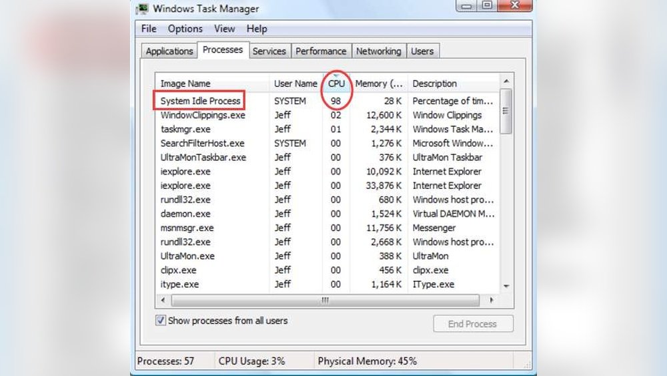
Task: Select the System Idle Process row
Action: coord(200,101)
